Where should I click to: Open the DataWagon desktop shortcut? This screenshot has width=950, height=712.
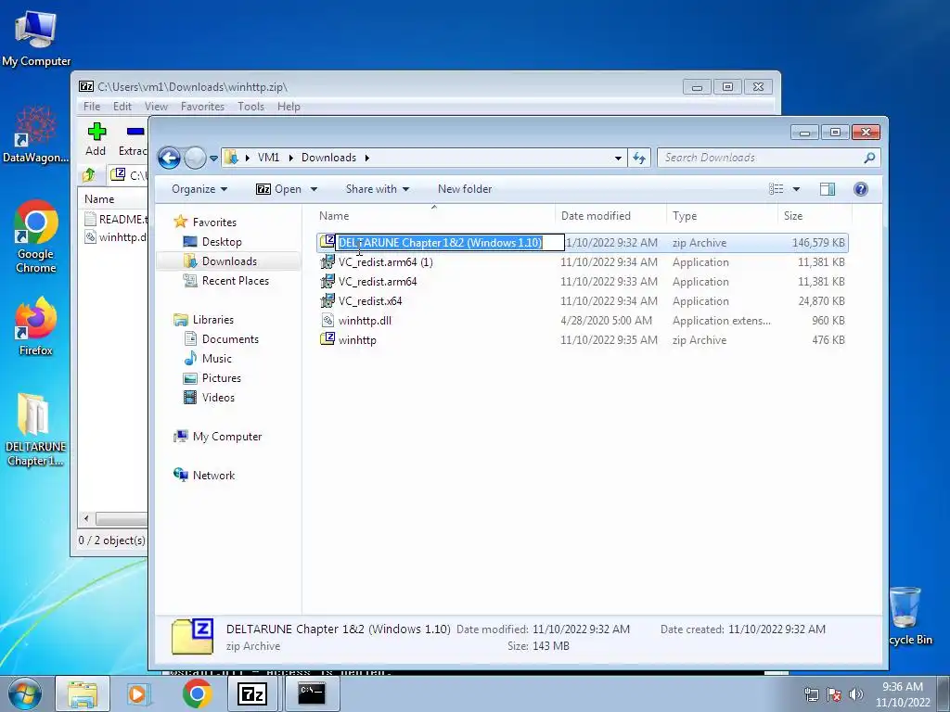click(x=36, y=134)
